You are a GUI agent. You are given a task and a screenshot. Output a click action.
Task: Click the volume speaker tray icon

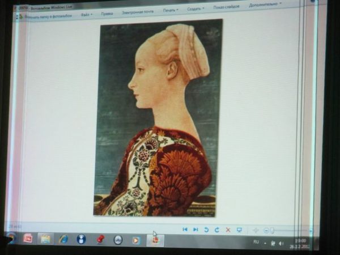[281, 244]
